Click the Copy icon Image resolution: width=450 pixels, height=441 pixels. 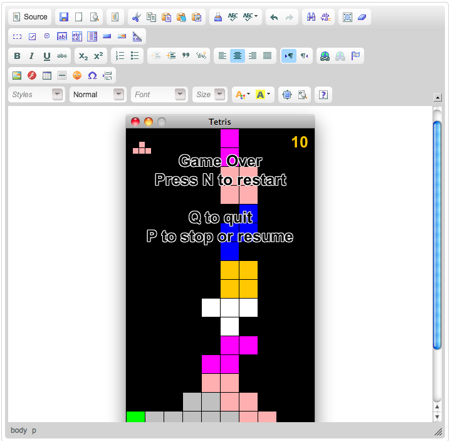[x=151, y=17]
